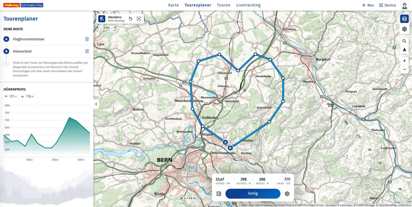Open the Livetracking tab
Screen dimensions: 412x207
pos(248,5)
